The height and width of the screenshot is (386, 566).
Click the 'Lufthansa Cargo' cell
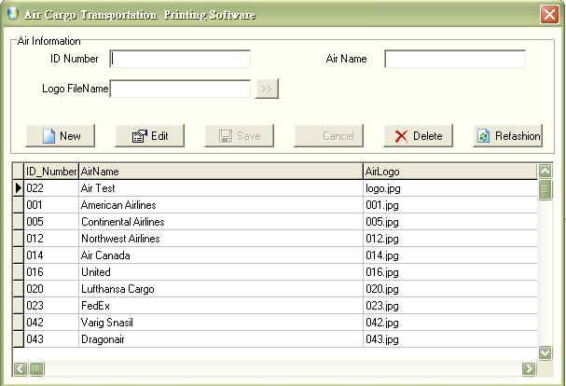pyautogui.click(x=221, y=289)
